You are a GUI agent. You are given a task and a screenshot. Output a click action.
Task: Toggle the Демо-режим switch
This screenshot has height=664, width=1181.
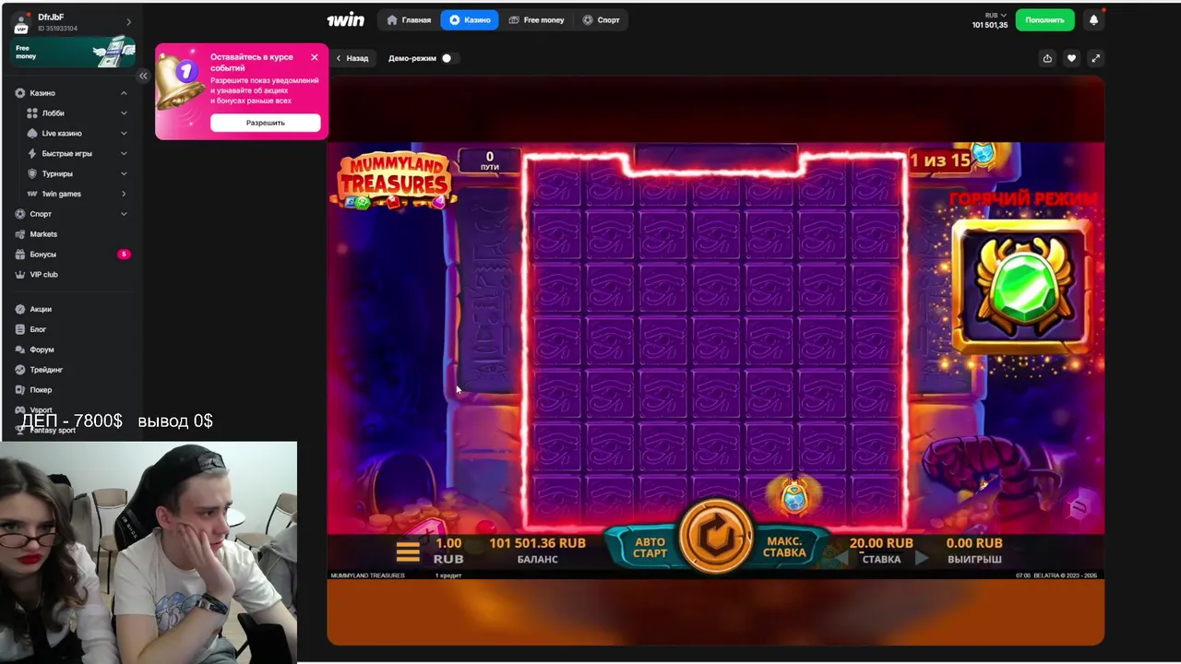coord(447,58)
